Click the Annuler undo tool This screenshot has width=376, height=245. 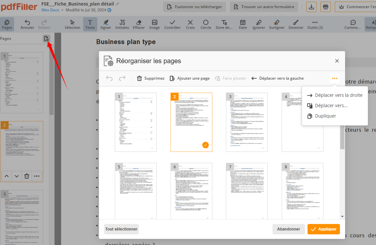click(x=27, y=25)
